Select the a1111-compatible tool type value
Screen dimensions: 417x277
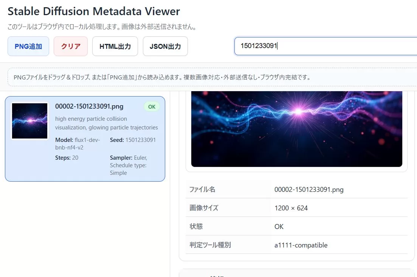click(x=301, y=245)
